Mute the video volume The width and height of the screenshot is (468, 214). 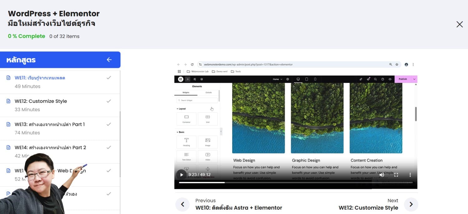pyautogui.click(x=382, y=175)
